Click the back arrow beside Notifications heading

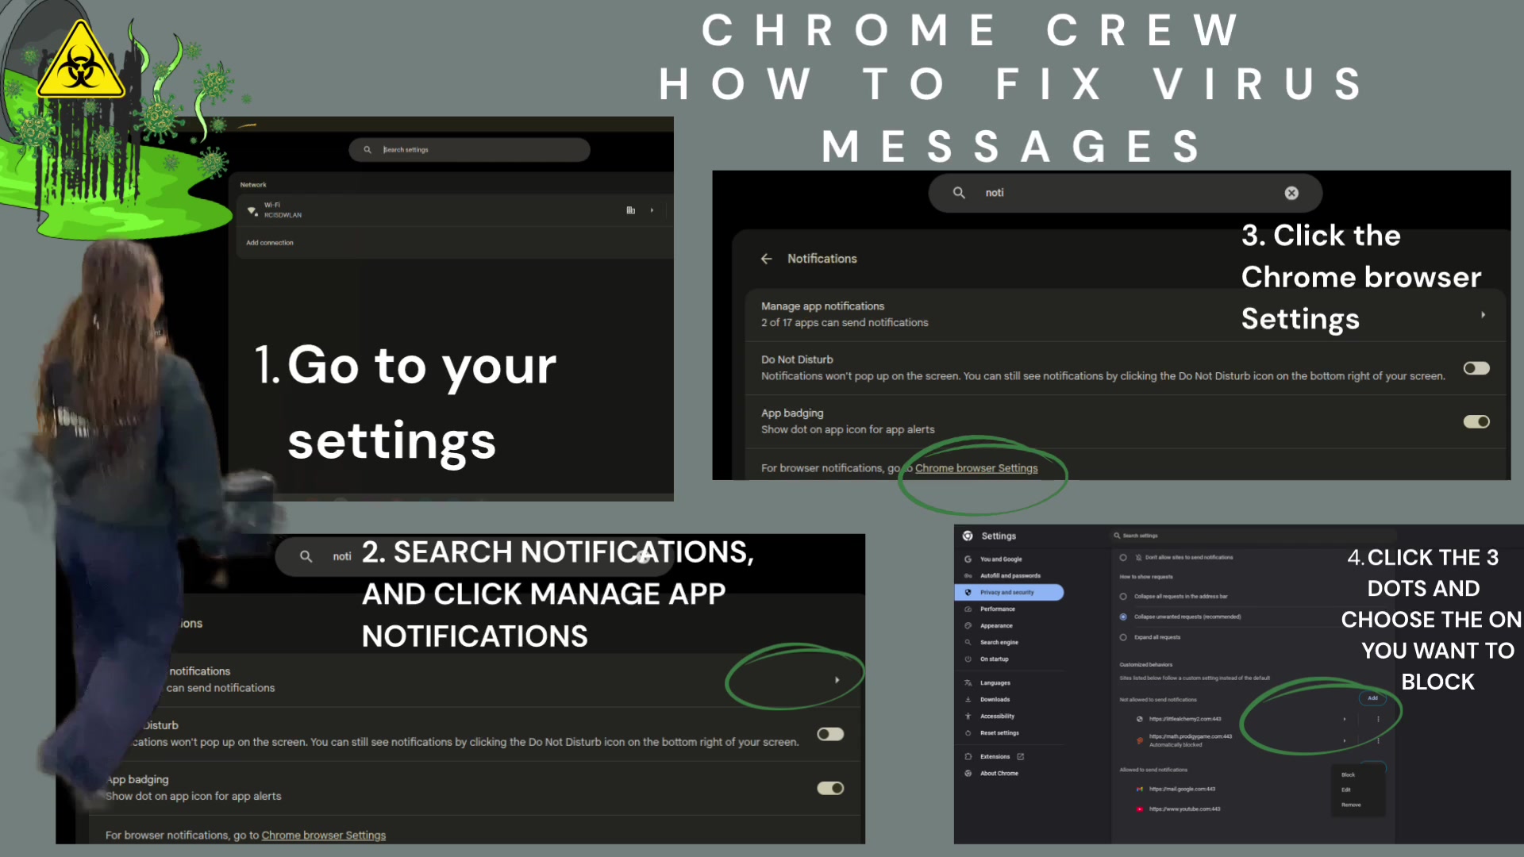(766, 259)
